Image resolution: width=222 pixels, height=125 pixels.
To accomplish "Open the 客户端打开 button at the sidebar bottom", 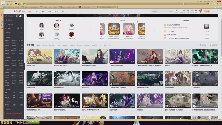I will (9, 114).
